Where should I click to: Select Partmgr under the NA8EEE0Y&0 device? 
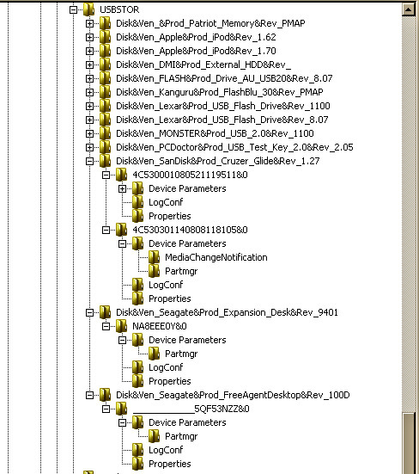[x=181, y=354]
